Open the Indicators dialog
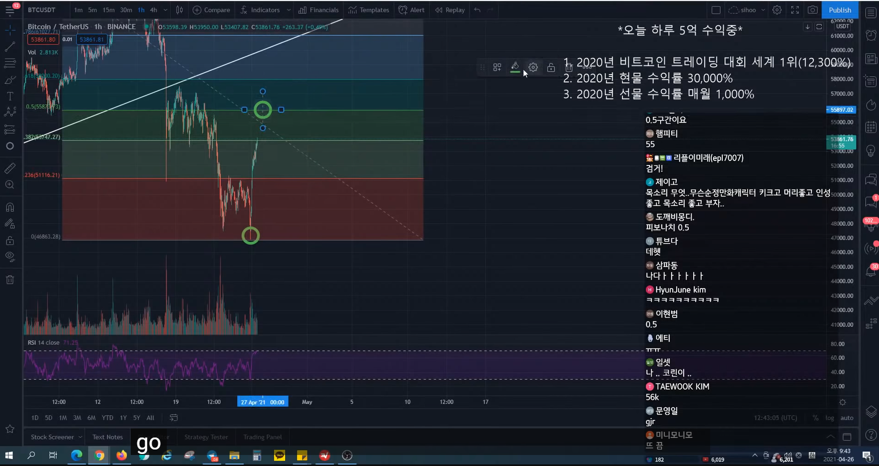Image resolution: width=879 pixels, height=466 pixels. click(260, 10)
